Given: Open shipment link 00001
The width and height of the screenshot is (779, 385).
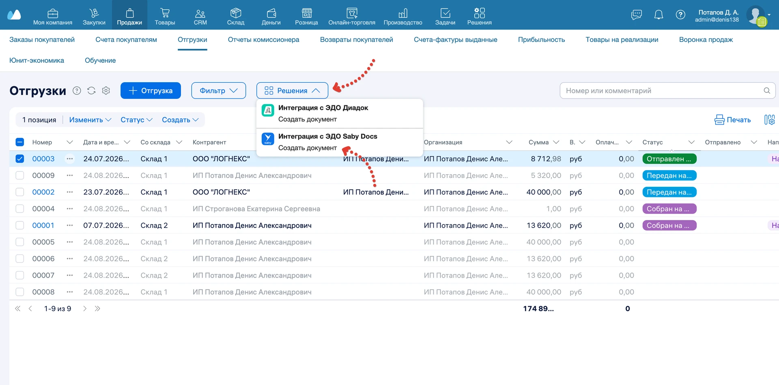Looking at the screenshot, I should pos(43,225).
